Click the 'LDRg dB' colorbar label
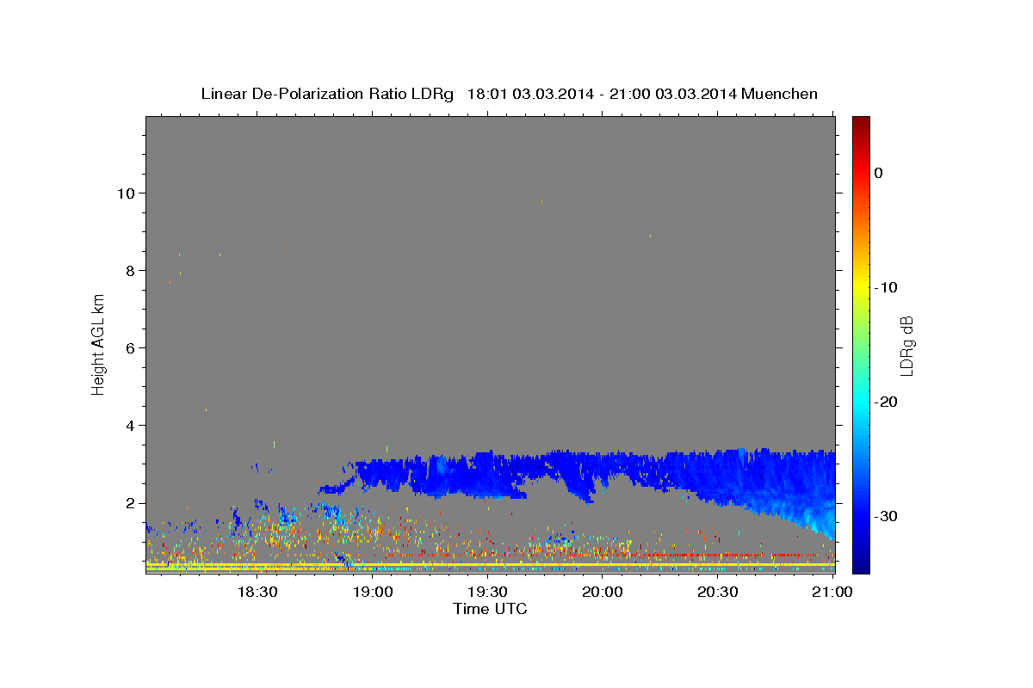This screenshot has height=688, width=1033. [906, 346]
